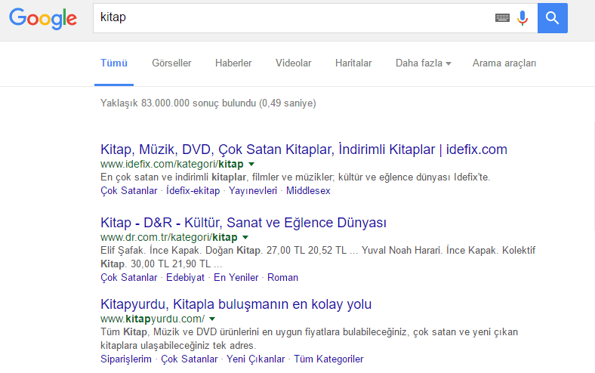Switch to the Görseller tab
The width and height of the screenshot is (595, 373).
click(x=171, y=63)
